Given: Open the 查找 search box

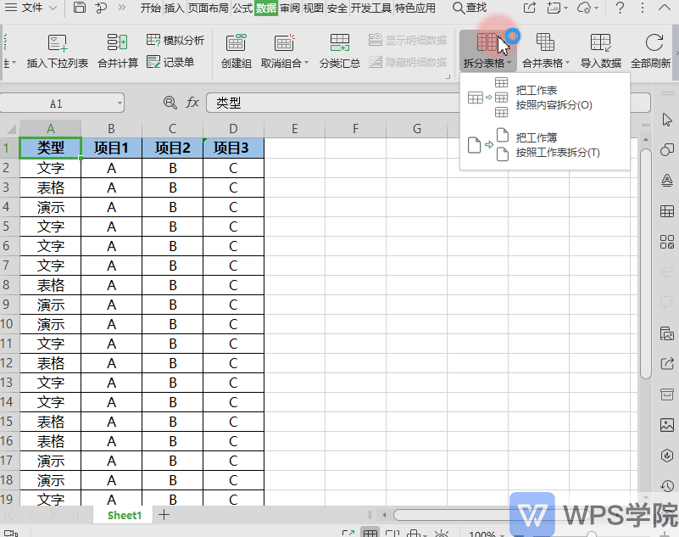Looking at the screenshot, I should 470,8.
